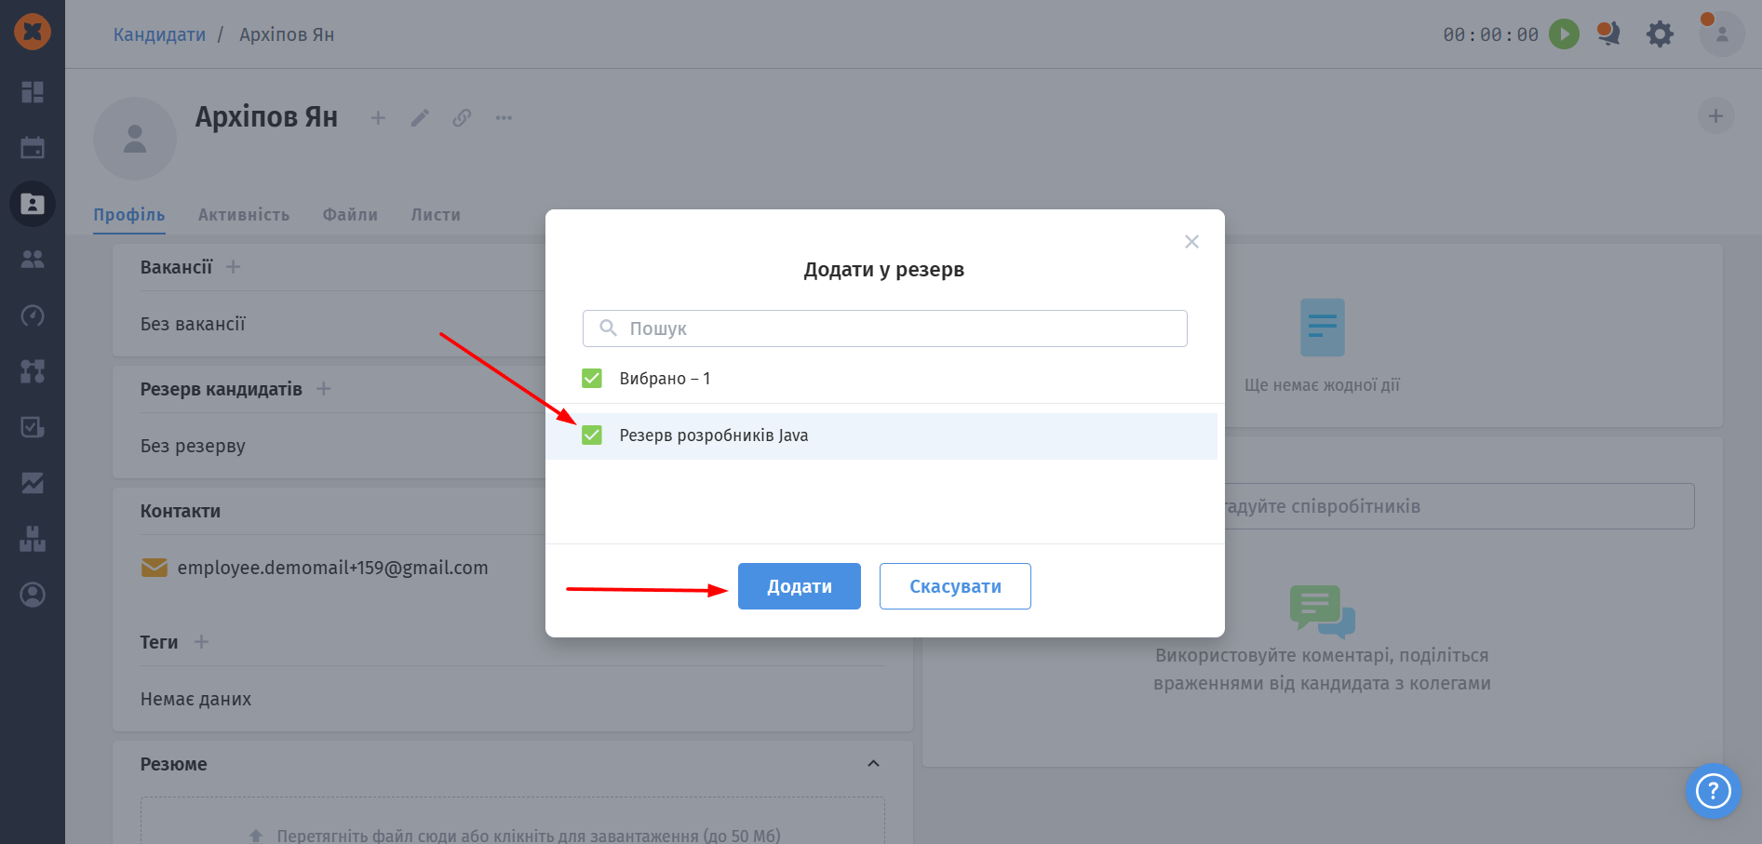Click the plus next to Вакансії

(x=233, y=267)
